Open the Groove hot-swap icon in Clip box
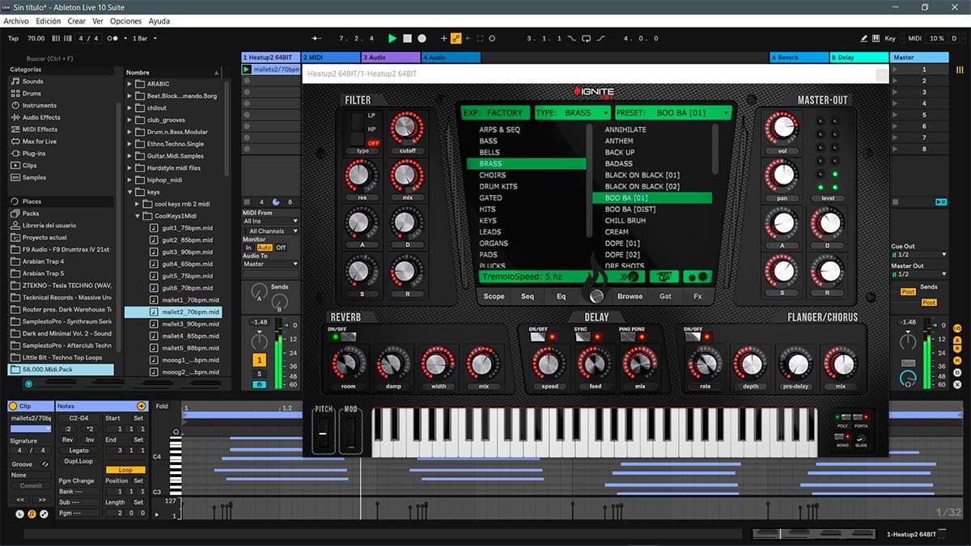Viewport: 971px width, 546px height. (45, 464)
